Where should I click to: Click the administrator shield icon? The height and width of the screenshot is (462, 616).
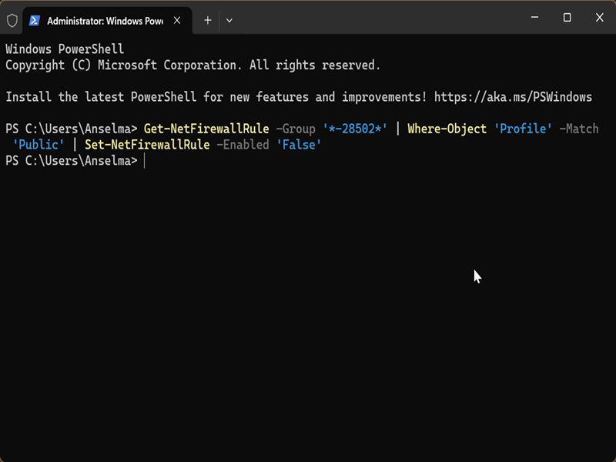click(12, 21)
